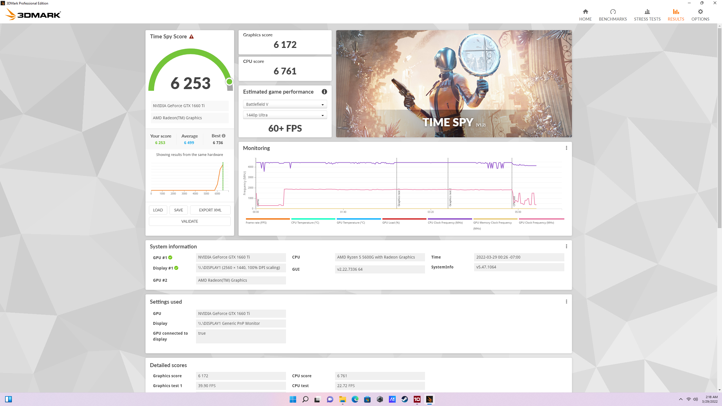The image size is (722, 406).
Task: Click the Time Spy score warning icon
Action: [191, 37]
